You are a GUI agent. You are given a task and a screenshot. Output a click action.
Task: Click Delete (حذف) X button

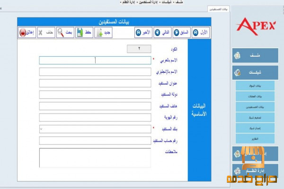[46, 33]
